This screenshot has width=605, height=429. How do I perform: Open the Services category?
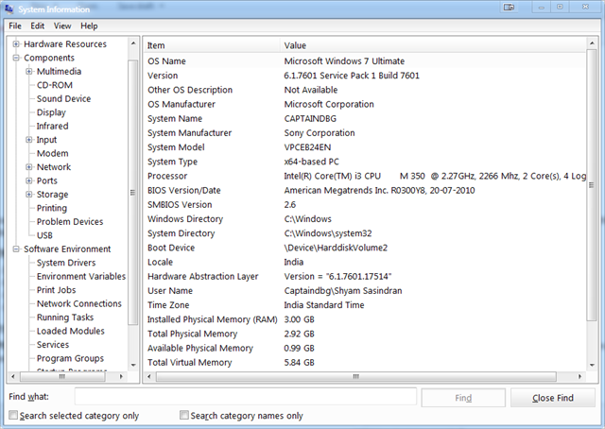point(53,345)
